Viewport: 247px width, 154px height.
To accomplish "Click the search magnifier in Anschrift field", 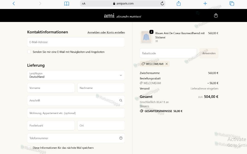I will [x=121, y=100].
